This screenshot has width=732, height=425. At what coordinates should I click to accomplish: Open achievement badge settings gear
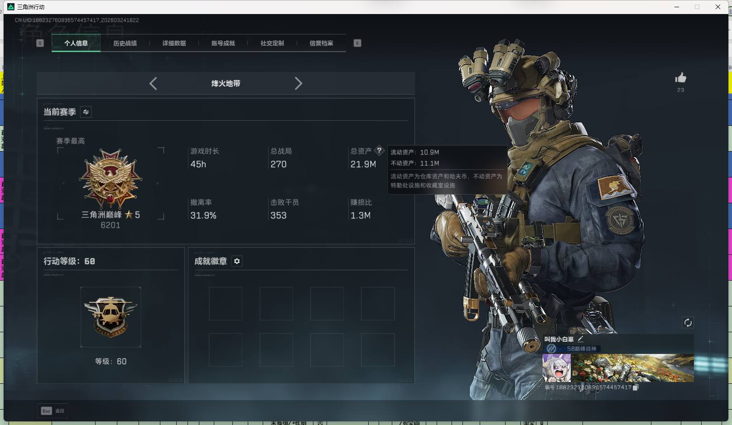pos(237,261)
